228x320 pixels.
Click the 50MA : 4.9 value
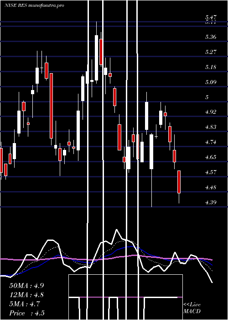click(26, 286)
